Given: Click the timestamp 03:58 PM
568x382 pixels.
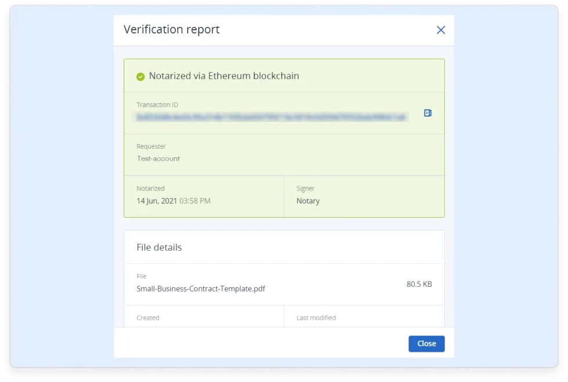Looking at the screenshot, I should coord(195,200).
